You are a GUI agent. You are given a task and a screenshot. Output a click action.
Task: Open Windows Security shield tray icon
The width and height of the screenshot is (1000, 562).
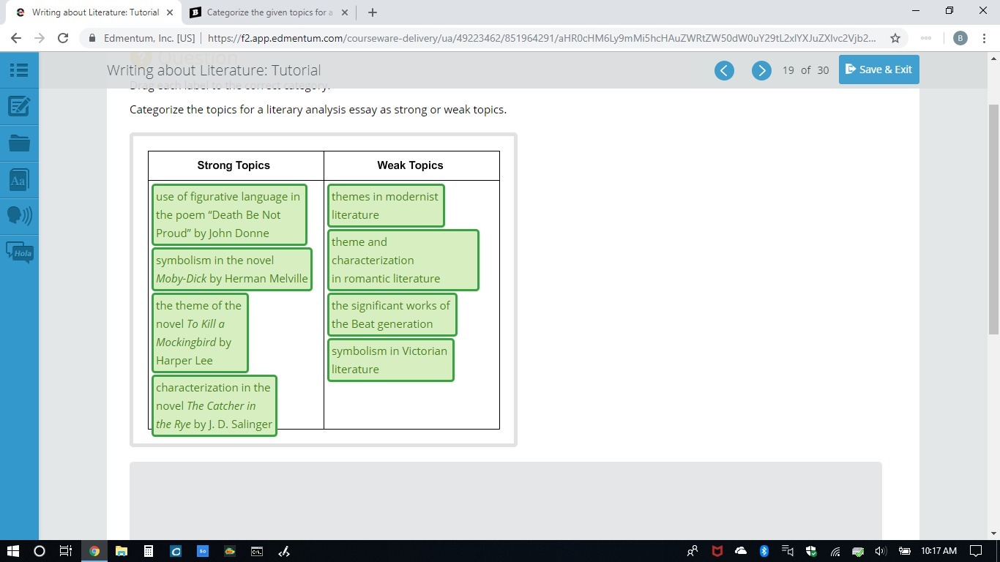(x=811, y=551)
